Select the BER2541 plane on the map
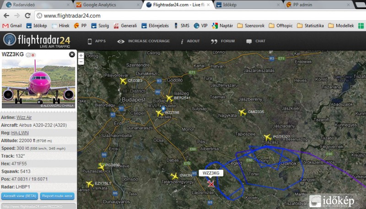366x209 pixels. [x=169, y=99]
